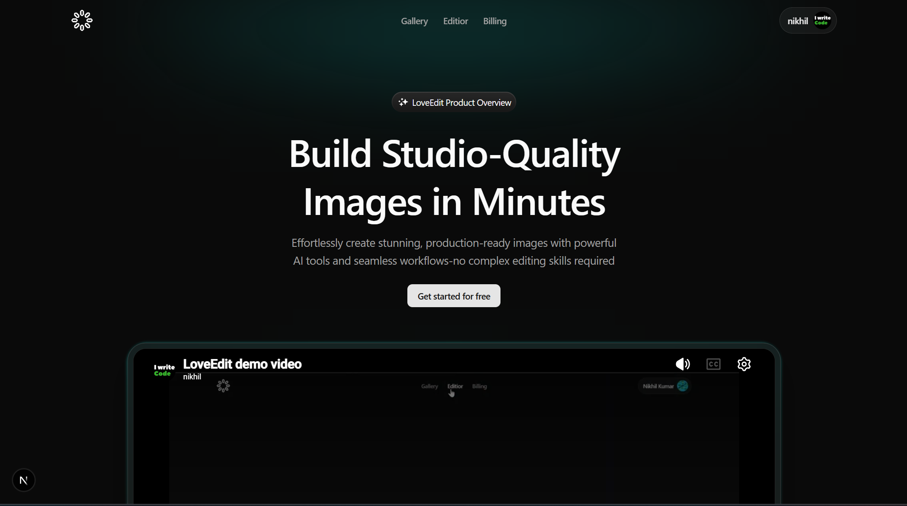Switch to the Gallery section in the navbar
Viewport: 907px width, 506px height.
coord(414,21)
